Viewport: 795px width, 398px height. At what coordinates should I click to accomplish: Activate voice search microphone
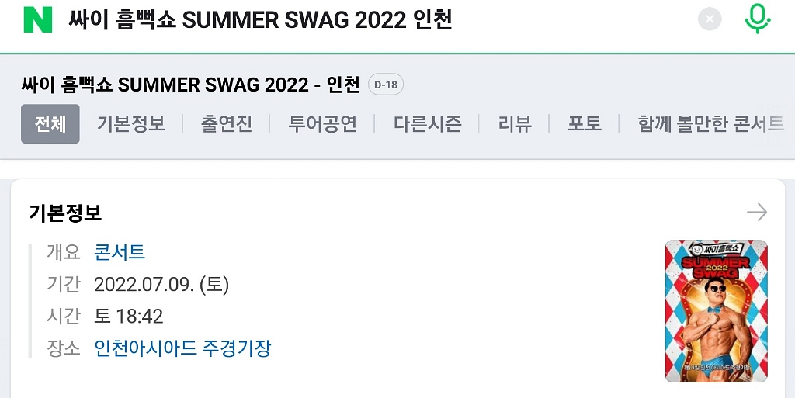[758, 19]
